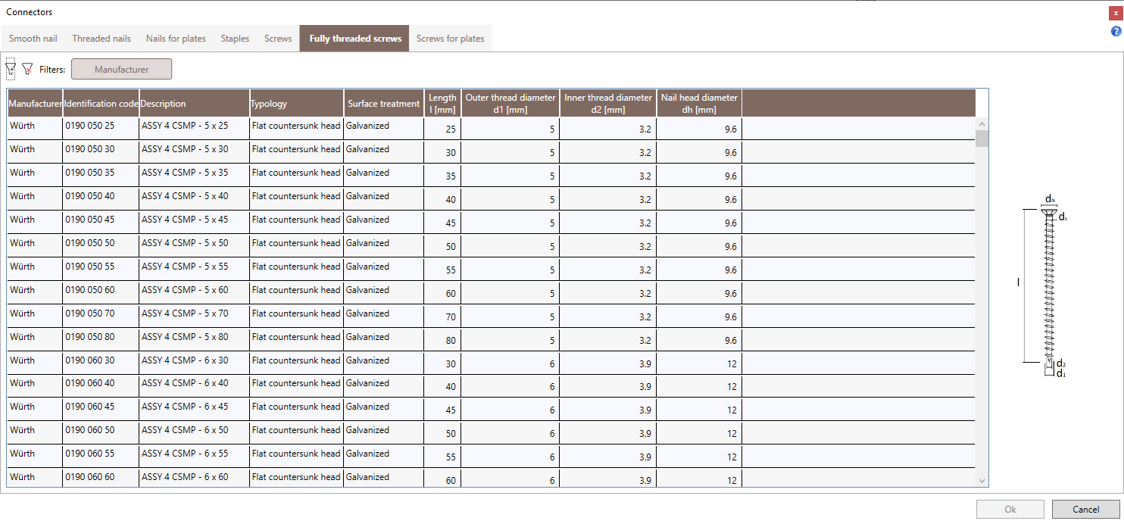Click the table vertical scrollbar thumb
The width and height of the screenshot is (1124, 524).
coord(982,139)
